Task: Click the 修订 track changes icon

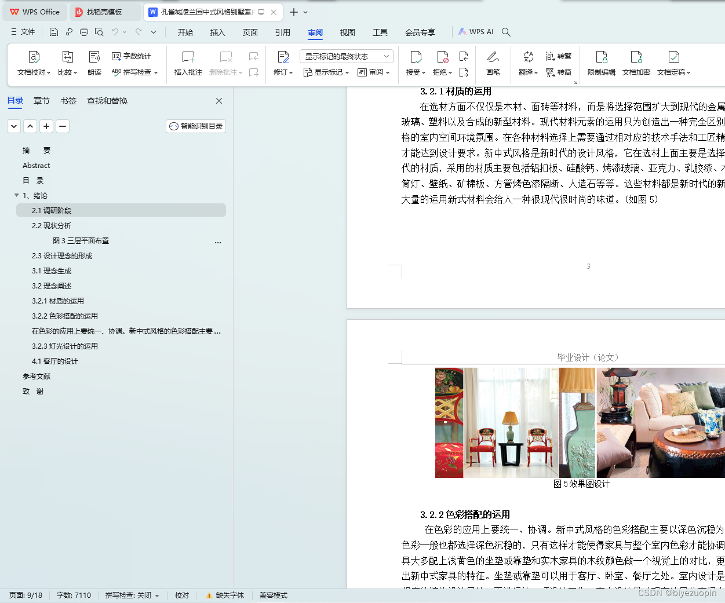Action: pos(283,57)
